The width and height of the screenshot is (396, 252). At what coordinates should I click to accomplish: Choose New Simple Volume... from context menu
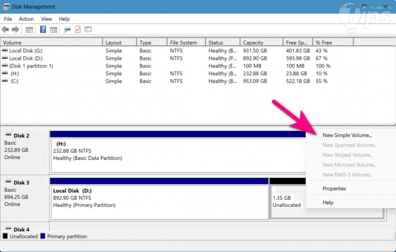[347, 135]
